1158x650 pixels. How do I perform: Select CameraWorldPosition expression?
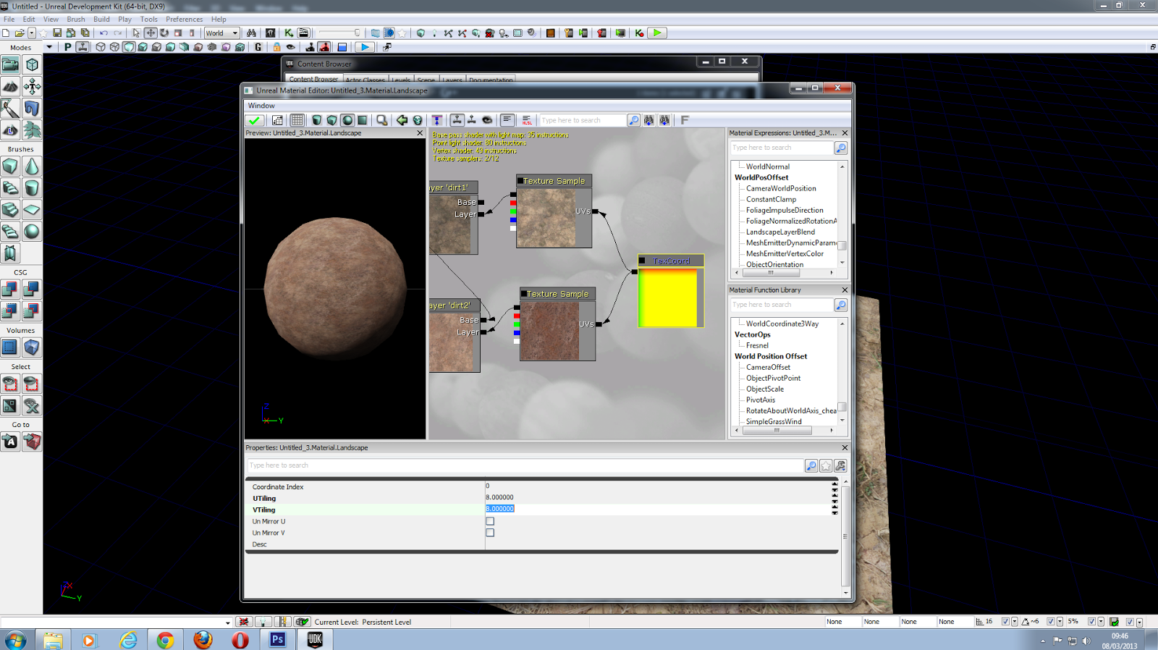point(781,188)
